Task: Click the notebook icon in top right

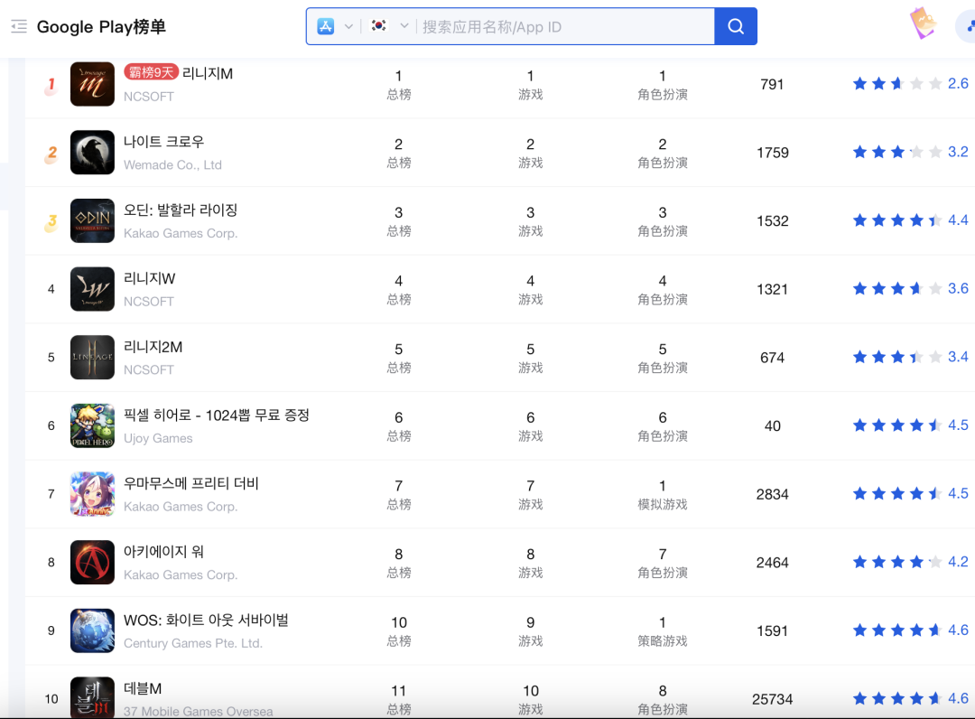Action: coord(923,23)
